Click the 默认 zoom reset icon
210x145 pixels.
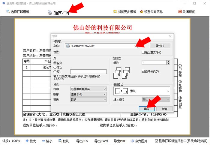coord(60,141)
